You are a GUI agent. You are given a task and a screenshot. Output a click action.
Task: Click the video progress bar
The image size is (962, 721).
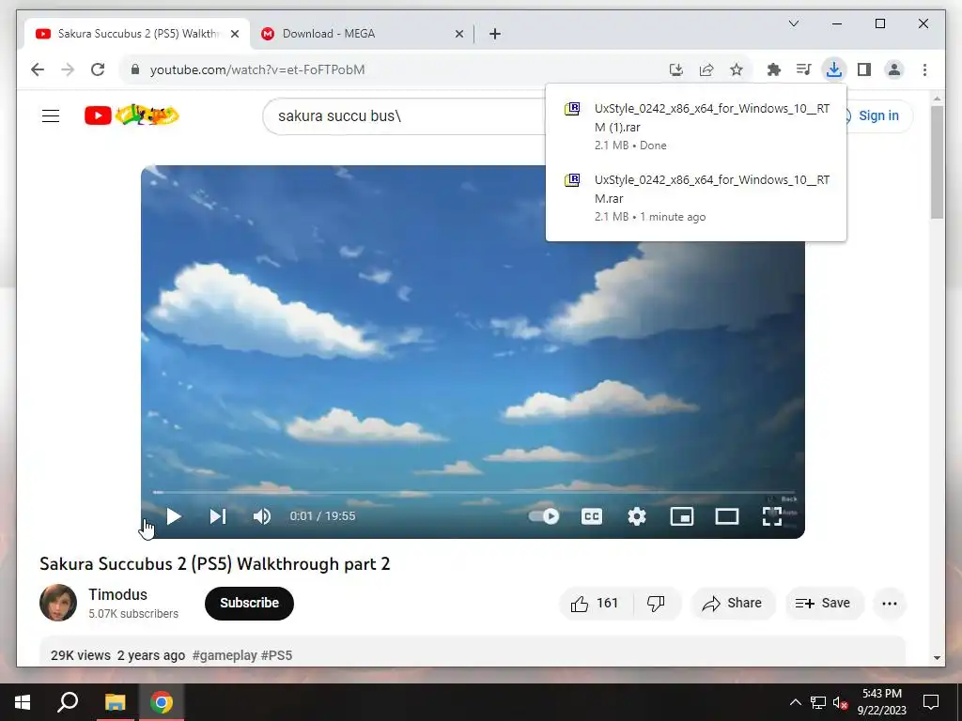click(473, 492)
